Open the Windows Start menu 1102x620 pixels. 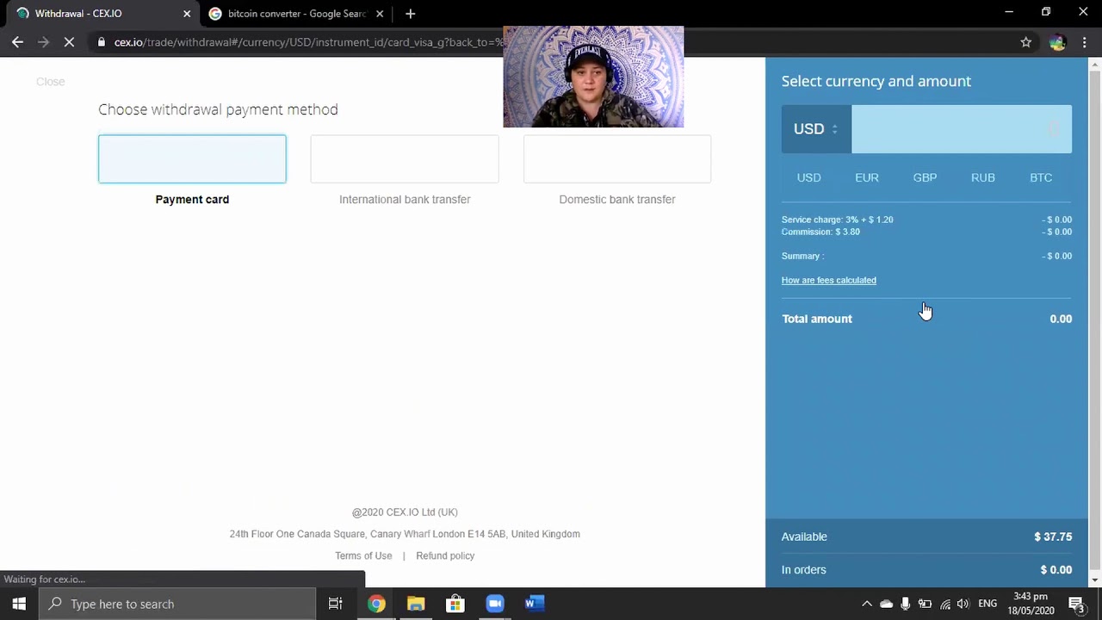[x=19, y=604]
